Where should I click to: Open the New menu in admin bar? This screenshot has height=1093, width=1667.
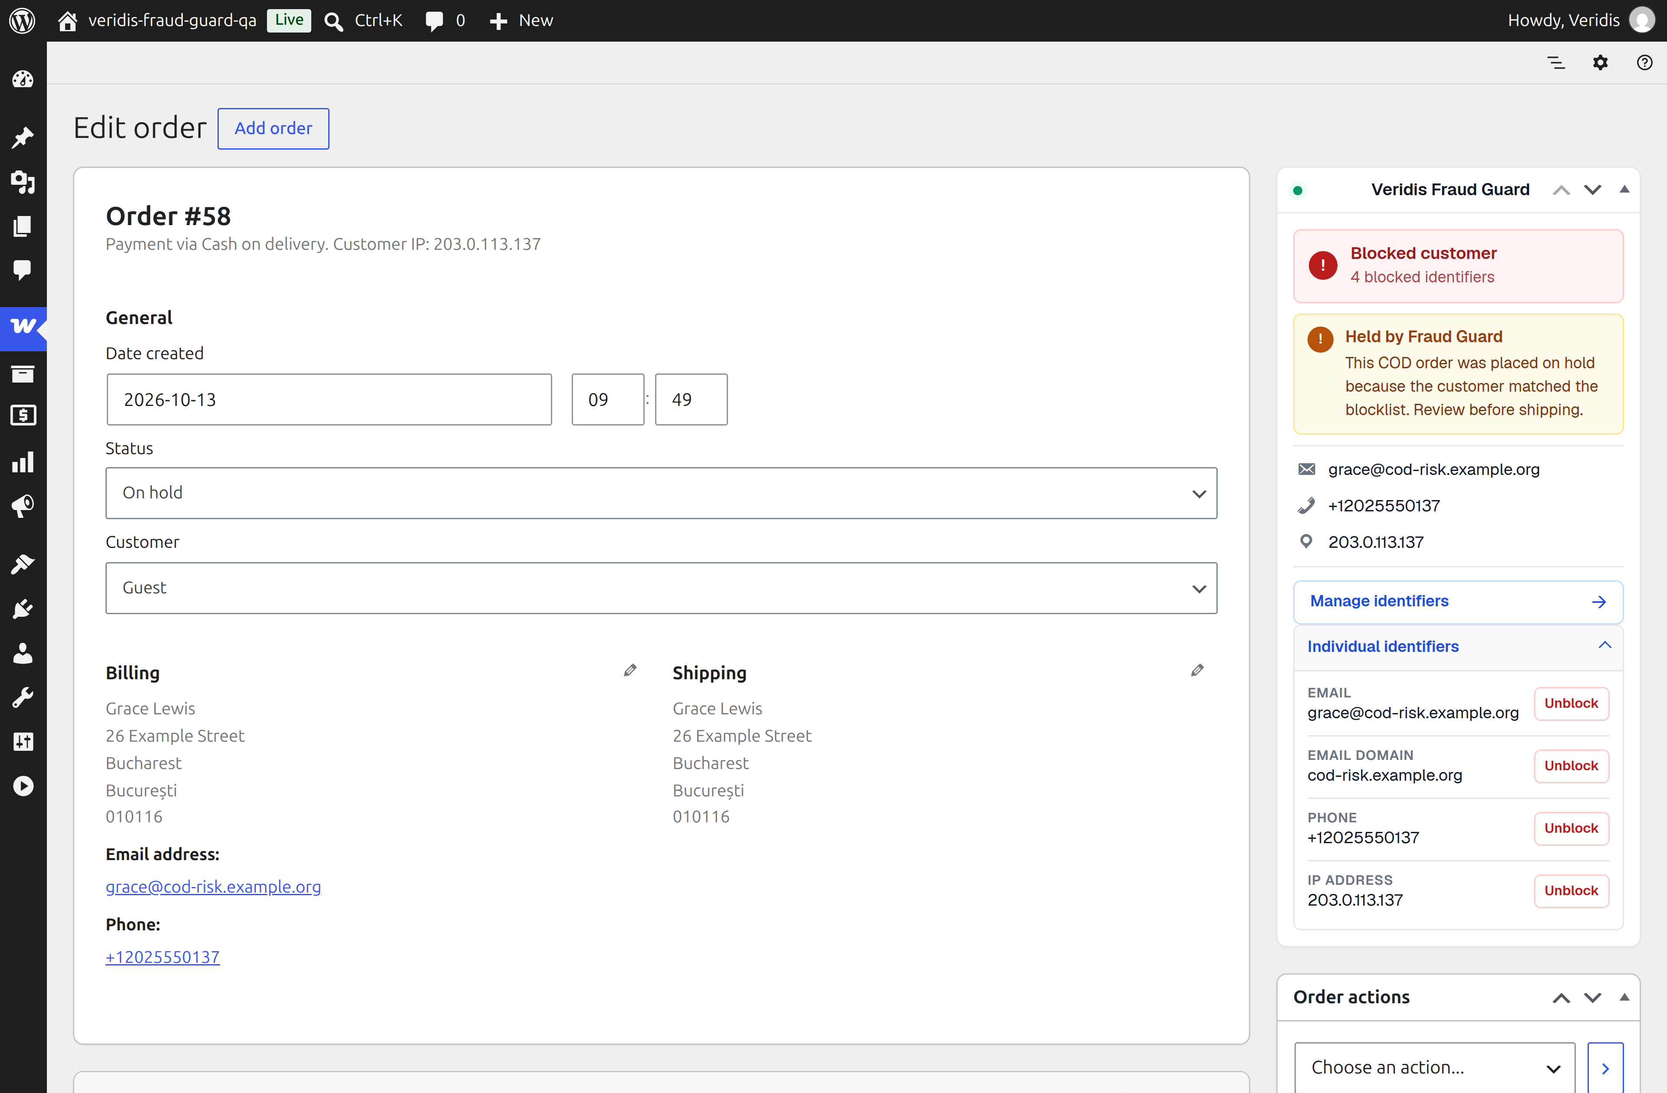point(521,20)
